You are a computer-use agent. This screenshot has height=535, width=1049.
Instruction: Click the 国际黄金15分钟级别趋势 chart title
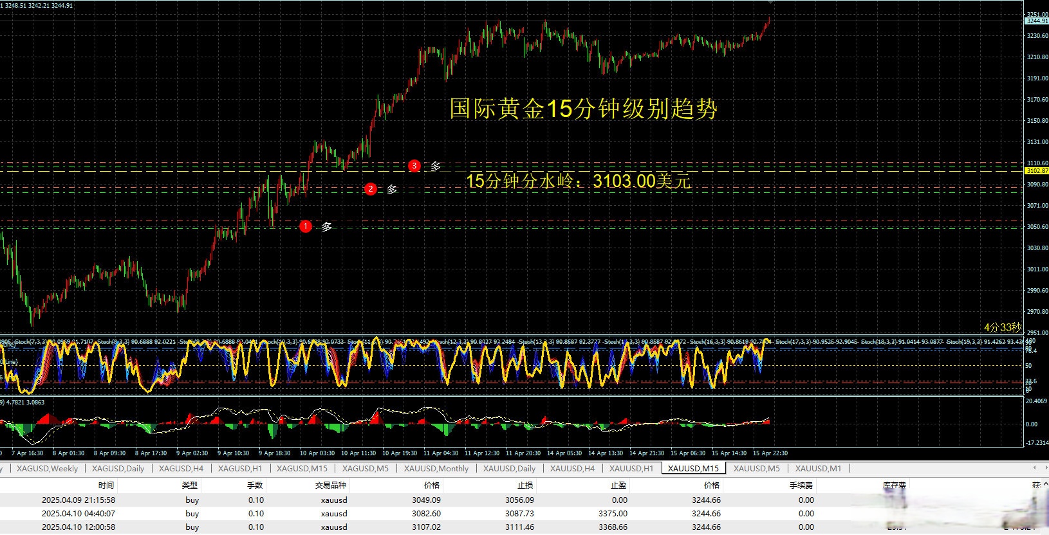[583, 109]
